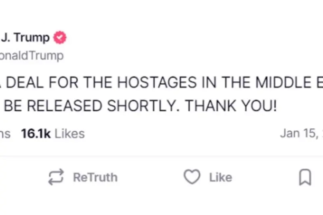Open the 16.1k likes count
This screenshot has width=323, height=215.
(x=36, y=134)
